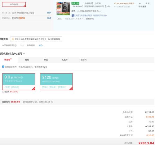Open the 京豆 tab
Screen dimensions: 155x145
[x=46, y=60]
